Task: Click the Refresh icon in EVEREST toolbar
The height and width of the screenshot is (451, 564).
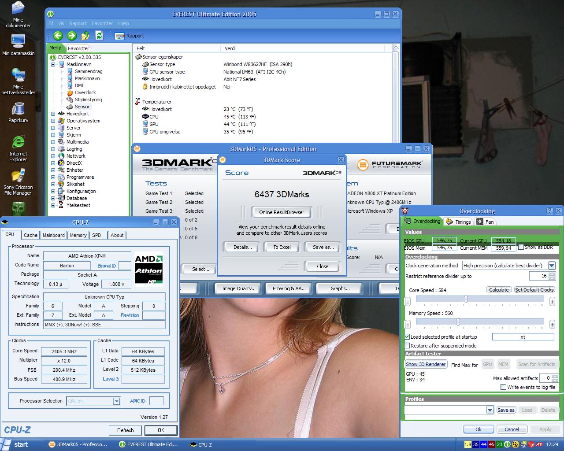Action: click(x=99, y=36)
